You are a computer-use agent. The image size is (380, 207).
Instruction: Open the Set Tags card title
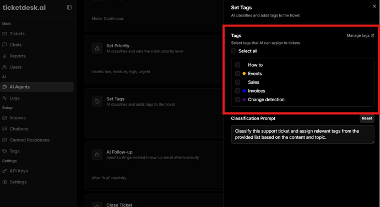point(115,99)
